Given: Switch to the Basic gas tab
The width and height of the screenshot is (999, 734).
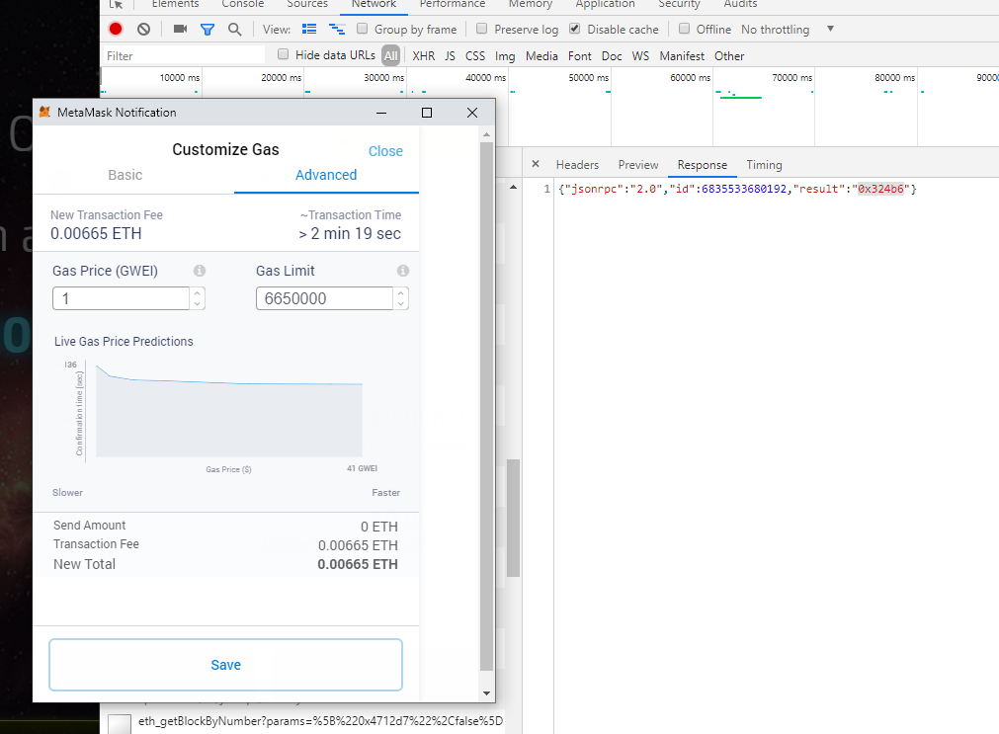Looking at the screenshot, I should pyautogui.click(x=125, y=175).
